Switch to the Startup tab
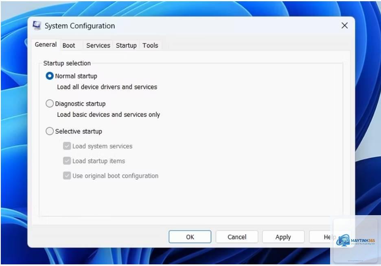This screenshot has width=381, height=266. 126,46
